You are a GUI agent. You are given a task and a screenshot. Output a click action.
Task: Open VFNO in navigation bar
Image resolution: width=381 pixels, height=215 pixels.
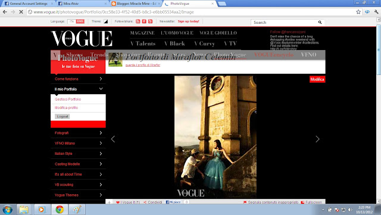(x=308, y=55)
